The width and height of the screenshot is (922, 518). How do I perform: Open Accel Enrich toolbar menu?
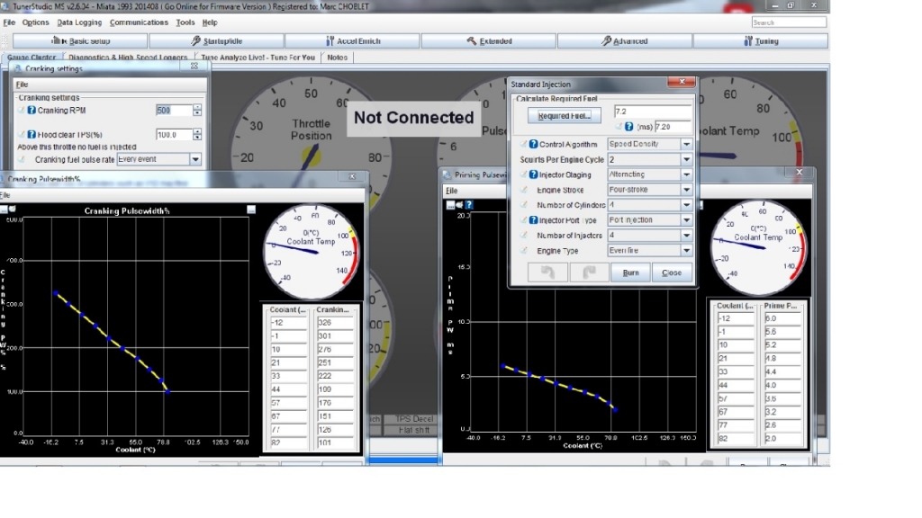pyautogui.click(x=353, y=41)
